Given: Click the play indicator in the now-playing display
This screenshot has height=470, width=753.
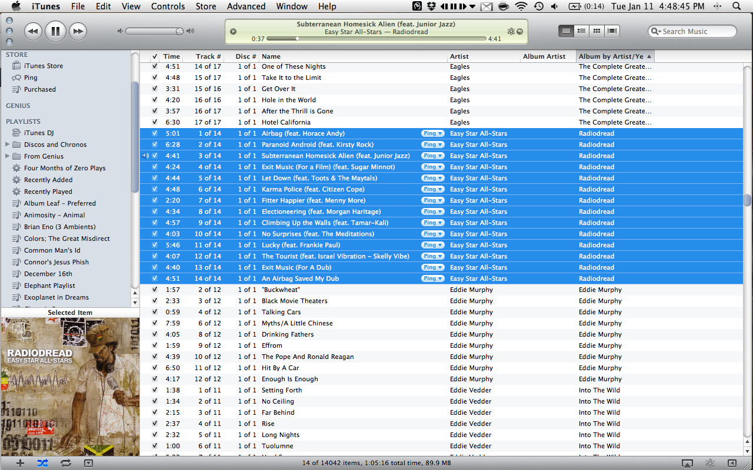Looking at the screenshot, I should (x=233, y=31).
